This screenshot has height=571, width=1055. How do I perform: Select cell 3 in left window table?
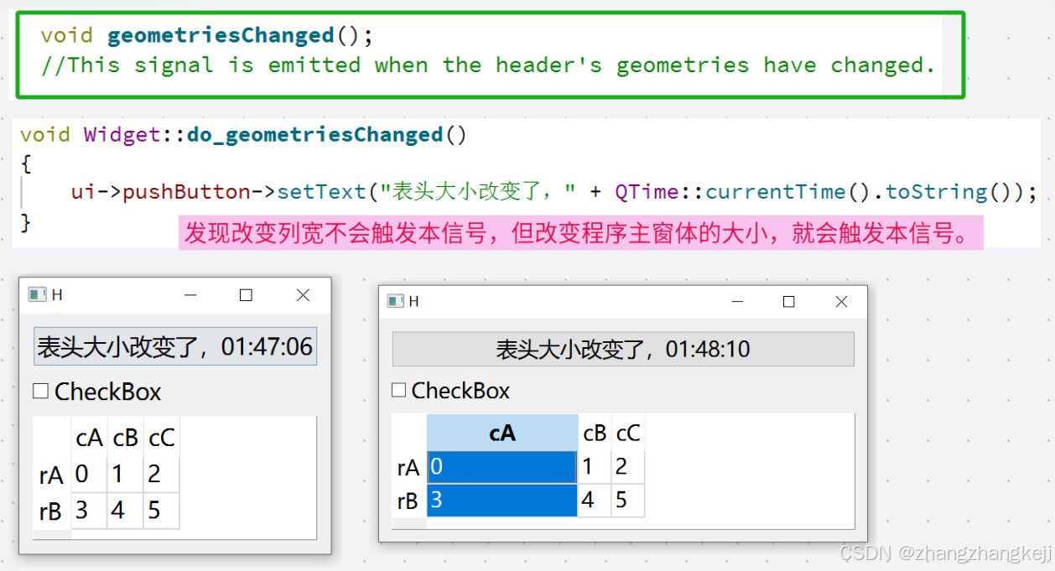tap(89, 511)
